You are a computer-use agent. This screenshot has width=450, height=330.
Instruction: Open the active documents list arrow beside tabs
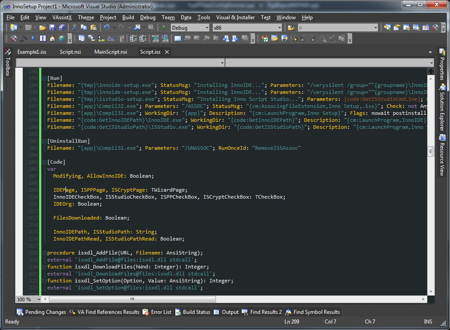click(430, 52)
